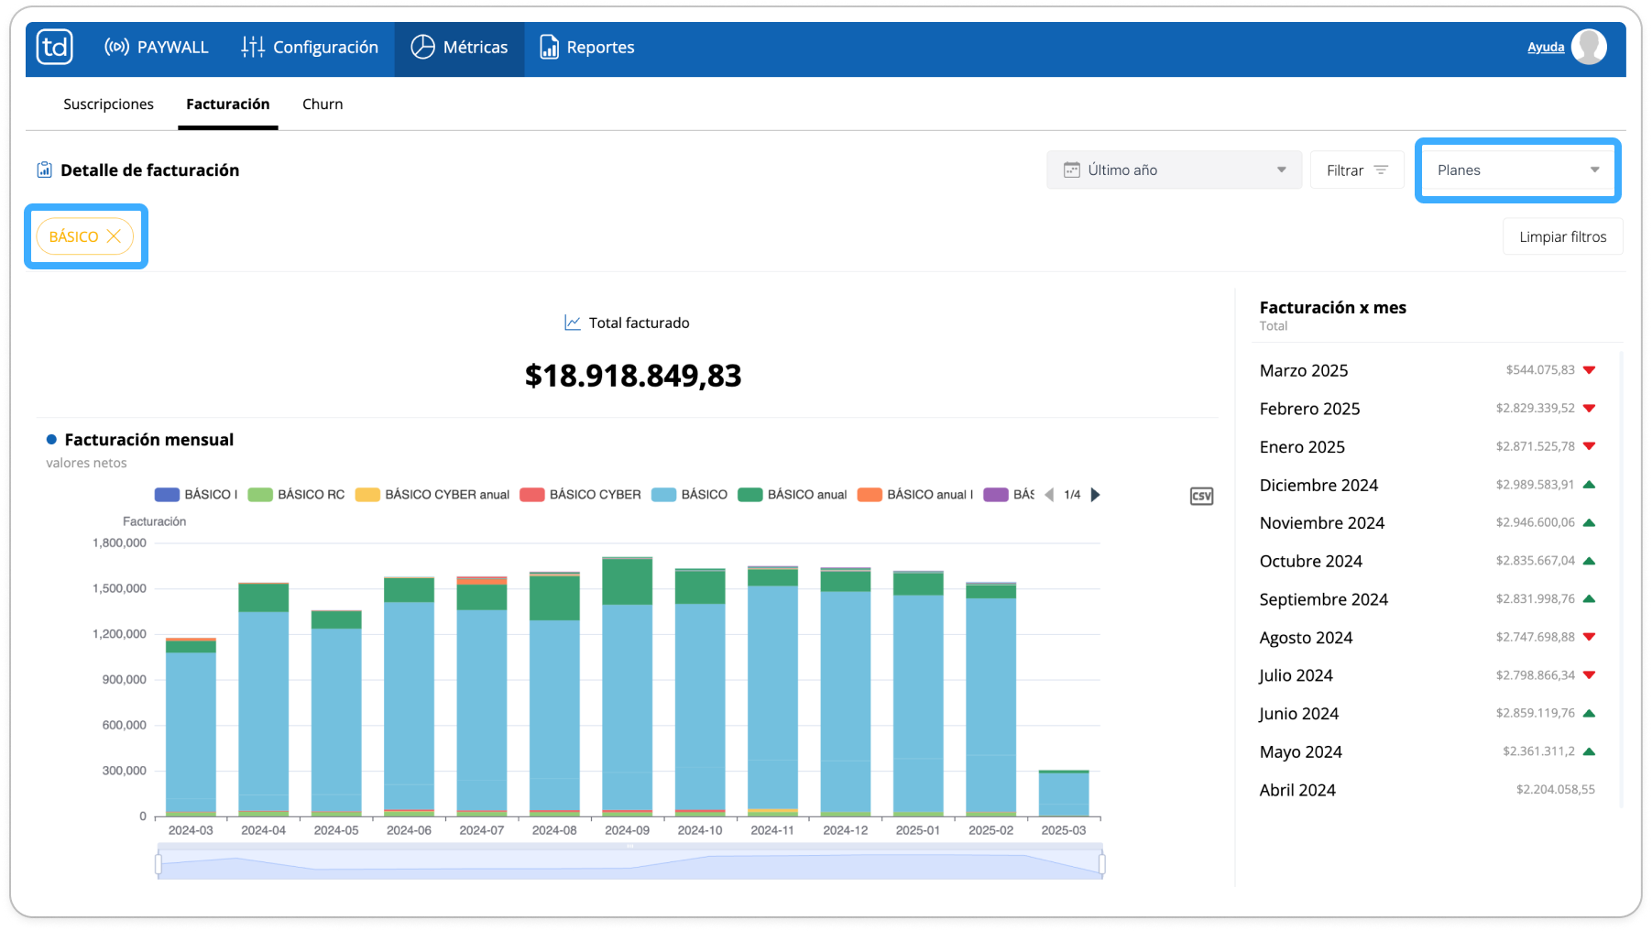Toggle BÁSICO CYBER legend series
Viewport: 1652px width, 931px height.
pyautogui.click(x=580, y=495)
